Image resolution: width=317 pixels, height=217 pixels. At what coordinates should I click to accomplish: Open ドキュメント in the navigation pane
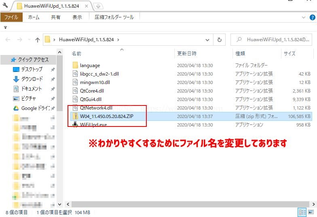click(x=32, y=89)
